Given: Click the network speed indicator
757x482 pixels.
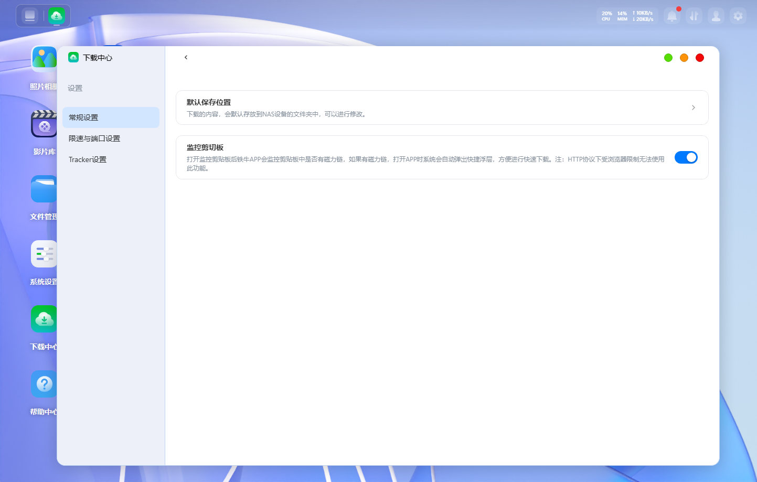Looking at the screenshot, I should coord(643,16).
